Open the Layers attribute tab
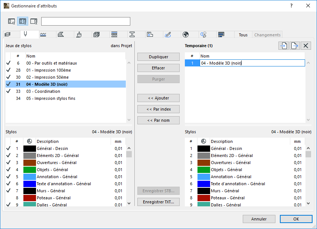This screenshot has height=229, width=317. (7, 35)
